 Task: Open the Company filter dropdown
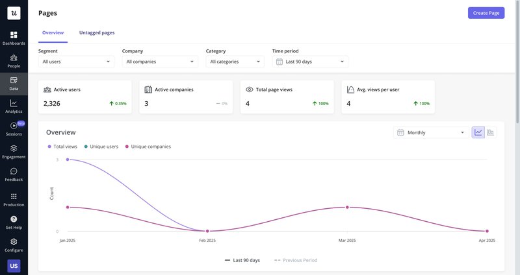coord(160,62)
